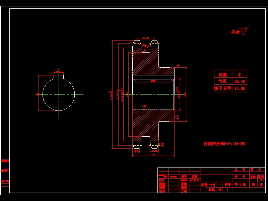Viewport: 268px width, 201px height.
Task: Select the ø154.58 diameter dimension
Action: coord(122,94)
